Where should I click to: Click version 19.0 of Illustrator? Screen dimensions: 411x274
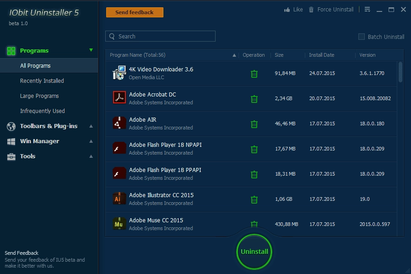pyautogui.click(x=365, y=199)
